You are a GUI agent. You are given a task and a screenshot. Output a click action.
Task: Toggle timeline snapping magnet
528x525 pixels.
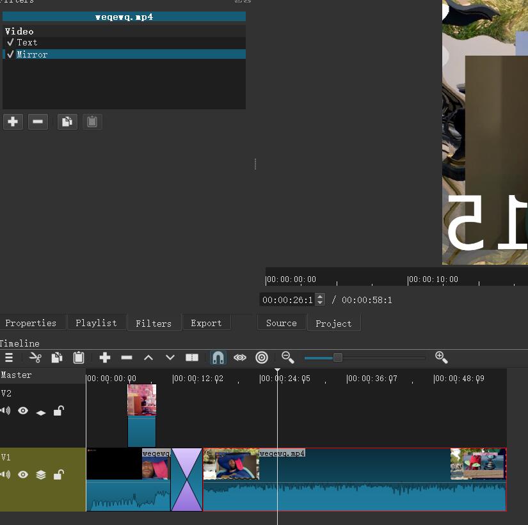point(218,357)
